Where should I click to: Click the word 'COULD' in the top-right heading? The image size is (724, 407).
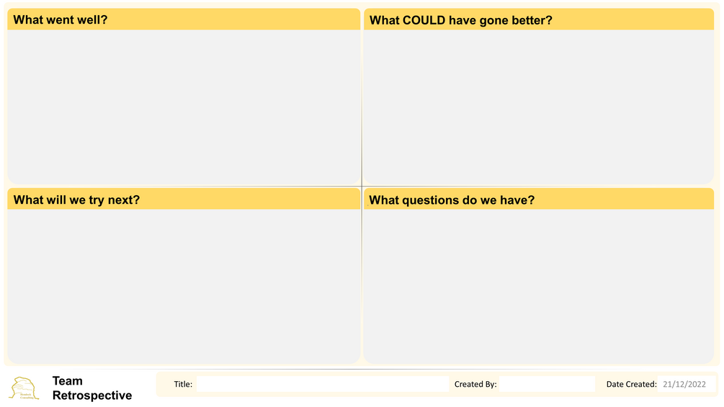424,20
